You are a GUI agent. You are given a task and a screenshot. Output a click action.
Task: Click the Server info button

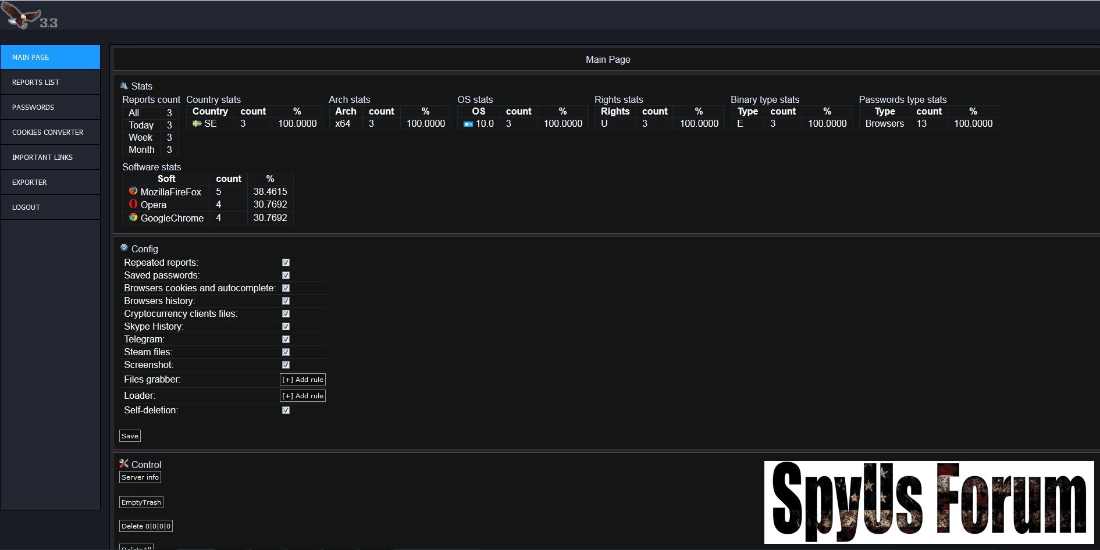(x=140, y=477)
